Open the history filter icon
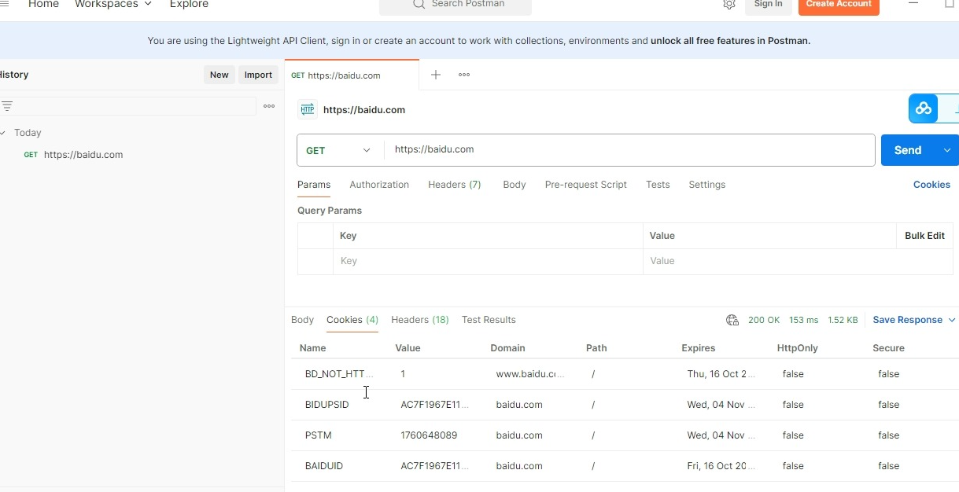The image size is (959, 492). (7, 106)
